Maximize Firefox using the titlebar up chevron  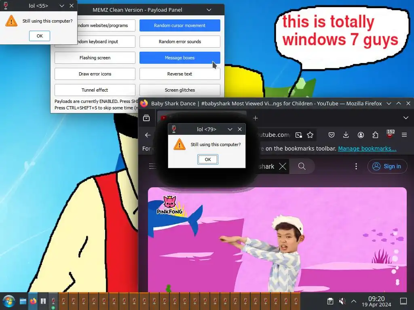(398, 103)
